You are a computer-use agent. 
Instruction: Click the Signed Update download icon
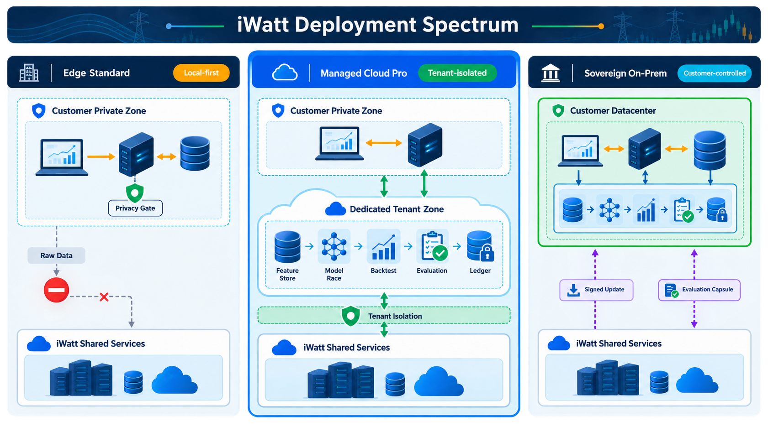point(573,290)
